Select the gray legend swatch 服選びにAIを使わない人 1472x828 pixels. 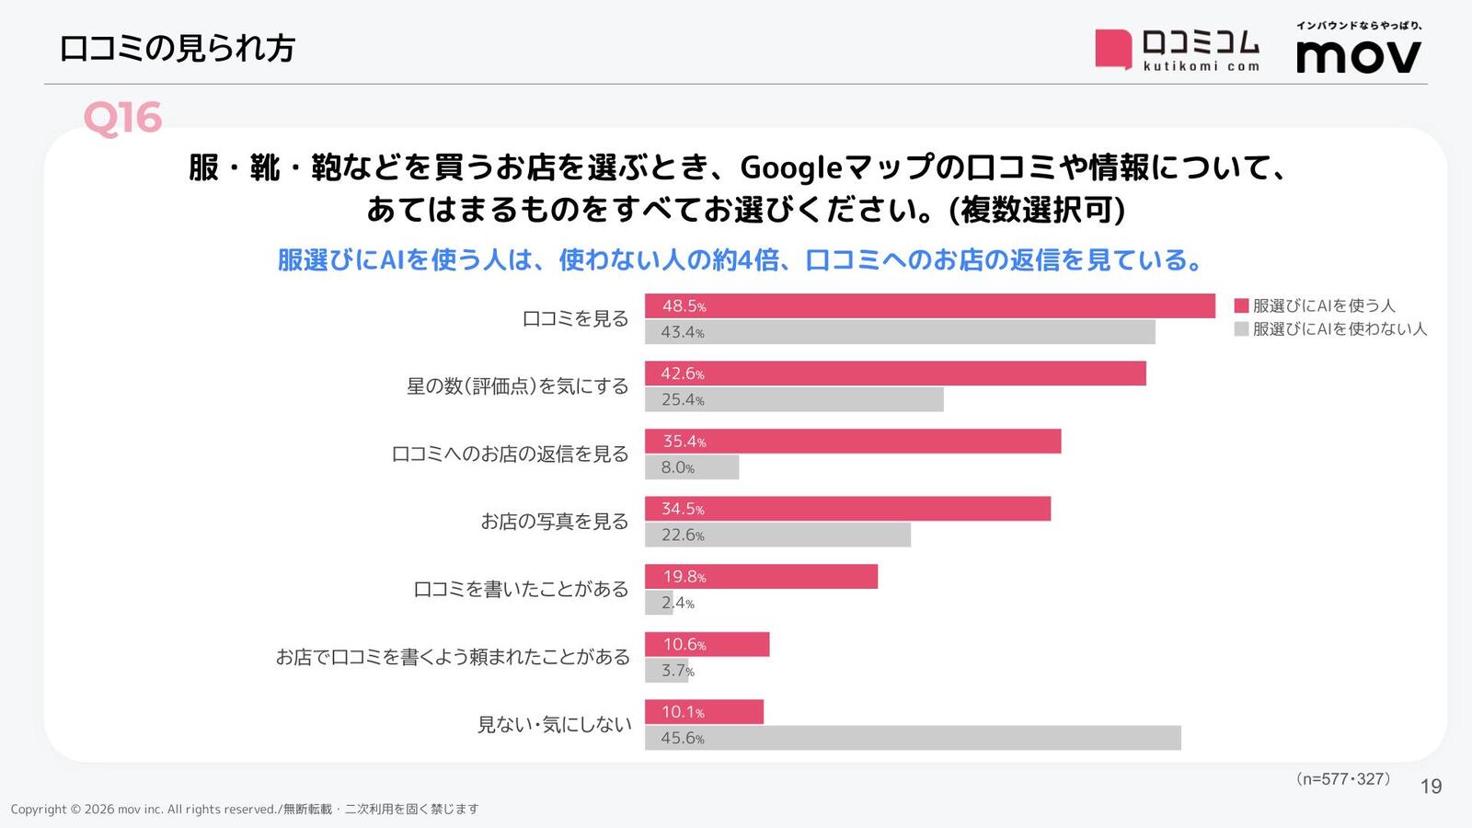(x=1241, y=328)
